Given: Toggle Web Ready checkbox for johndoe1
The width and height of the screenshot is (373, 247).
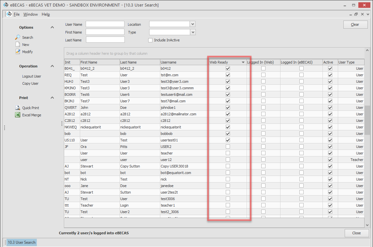Looking at the screenshot, I should tap(228, 108).
